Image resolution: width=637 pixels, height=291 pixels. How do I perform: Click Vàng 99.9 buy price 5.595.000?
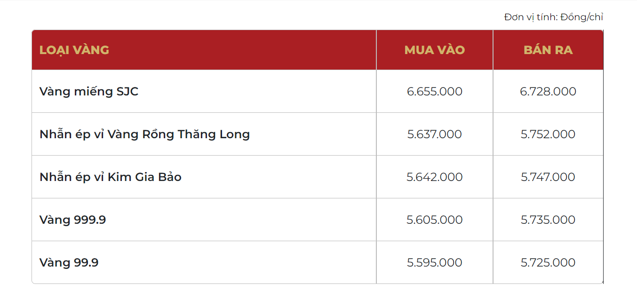point(435,263)
